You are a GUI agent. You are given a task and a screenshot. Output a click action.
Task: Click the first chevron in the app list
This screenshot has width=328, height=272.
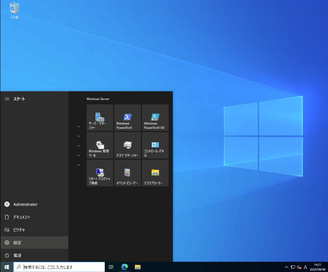click(x=79, y=127)
